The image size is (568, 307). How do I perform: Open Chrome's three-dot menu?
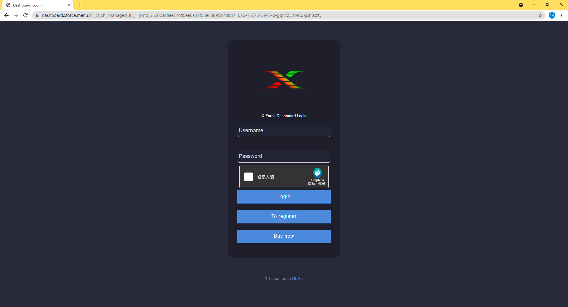point(561,15)
